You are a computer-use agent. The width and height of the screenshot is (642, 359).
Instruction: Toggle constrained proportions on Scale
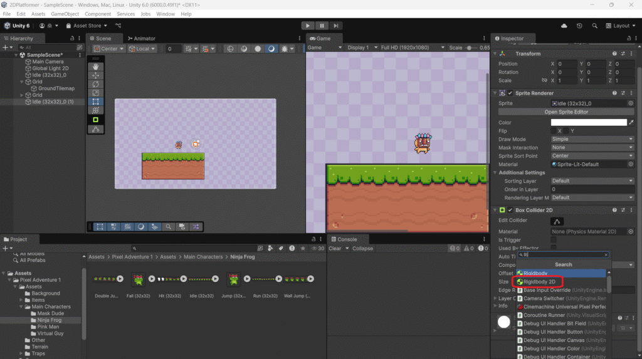544,80
